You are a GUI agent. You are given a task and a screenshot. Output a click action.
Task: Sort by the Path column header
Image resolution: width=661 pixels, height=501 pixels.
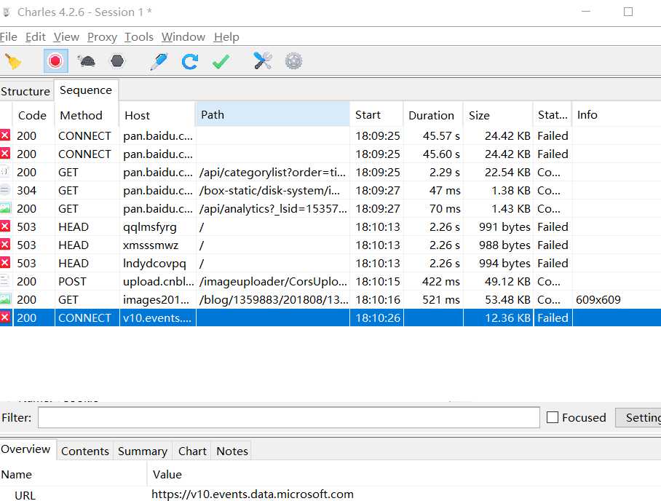[x=272, y=115]
